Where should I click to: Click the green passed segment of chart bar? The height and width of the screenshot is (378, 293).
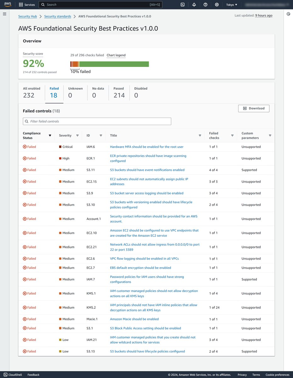coord(114,64)
